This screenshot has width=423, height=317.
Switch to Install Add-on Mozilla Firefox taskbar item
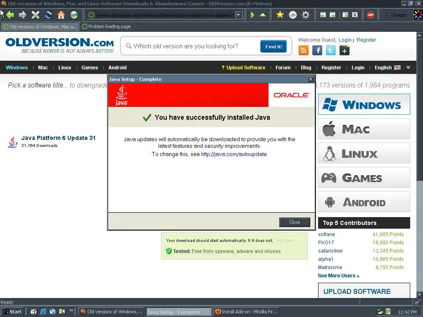(247, 312)
